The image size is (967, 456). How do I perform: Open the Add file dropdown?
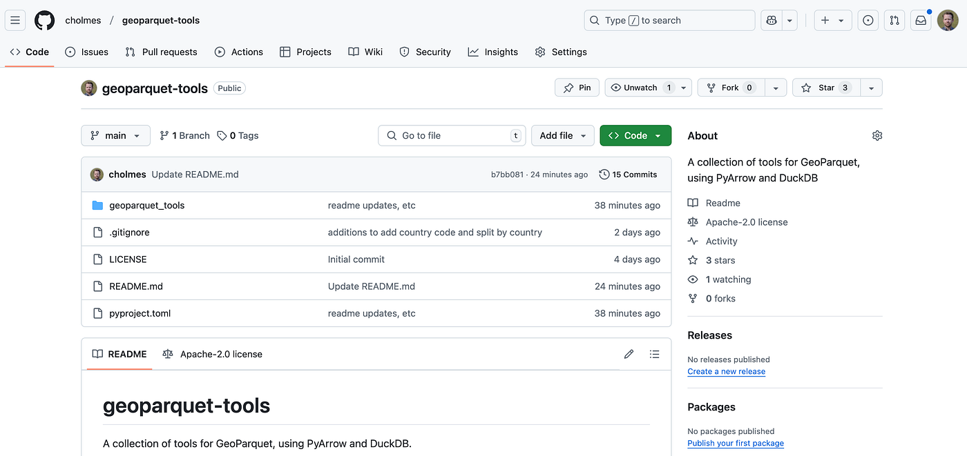tap(563, 135)
